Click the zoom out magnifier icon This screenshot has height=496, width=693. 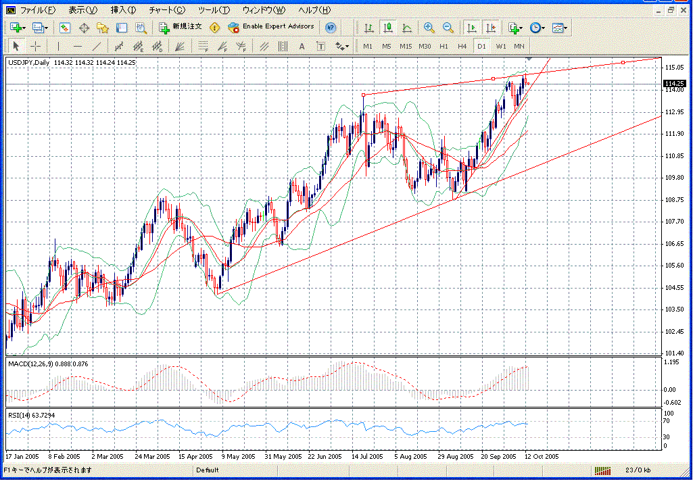[448, 28]
